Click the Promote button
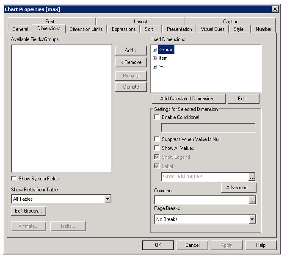The width and height of the screenshot is (287, 257). click(131, 76)
